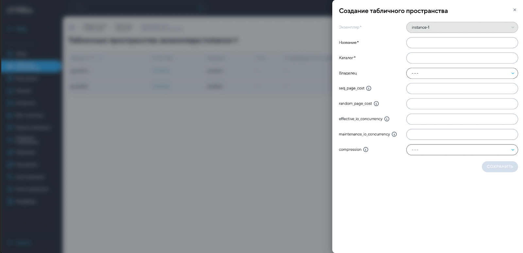Expand the compression dropdown
This screenshot has height=253, width=523.
tap(462, 150)
